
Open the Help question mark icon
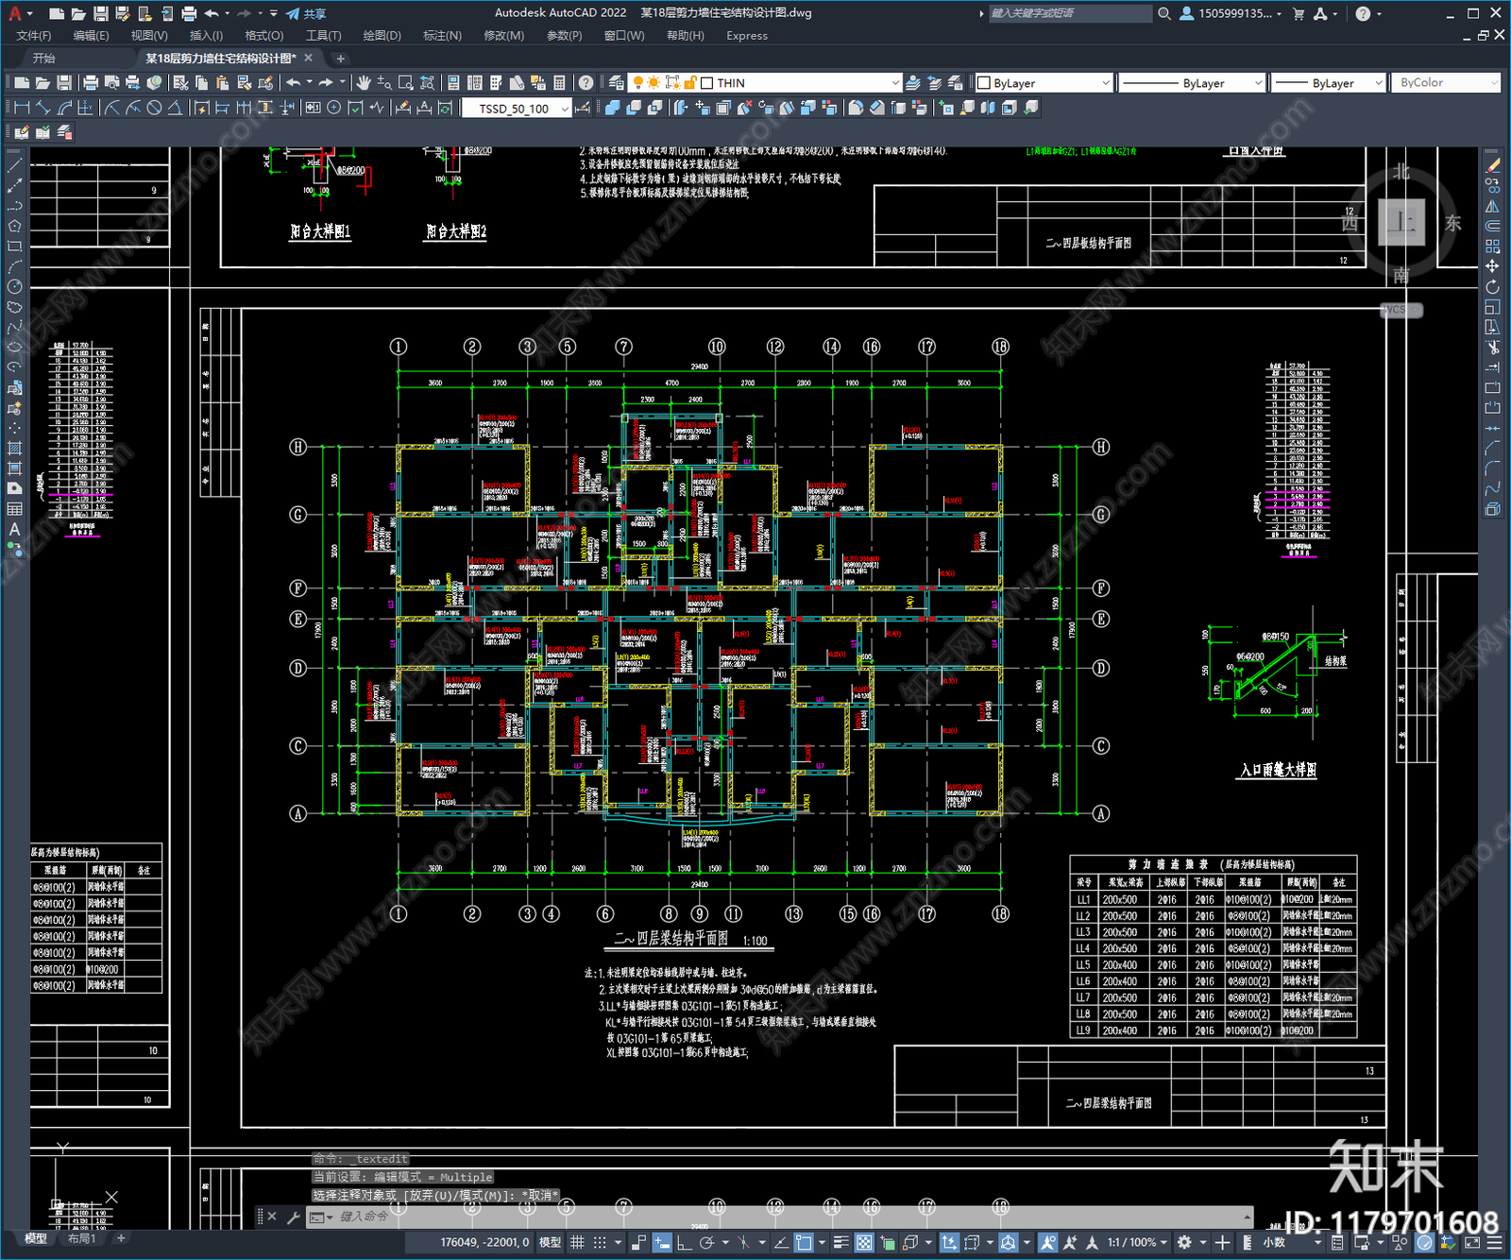586,83
